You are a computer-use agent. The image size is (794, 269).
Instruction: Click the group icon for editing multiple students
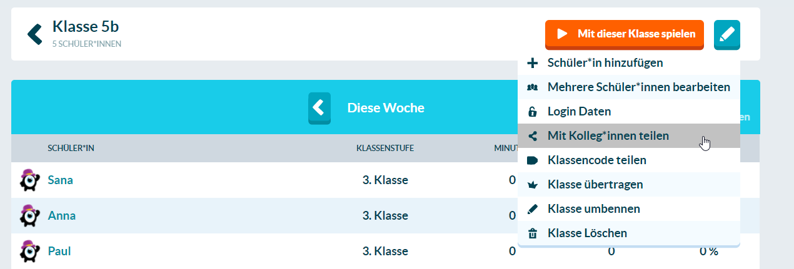click(533, 87)
